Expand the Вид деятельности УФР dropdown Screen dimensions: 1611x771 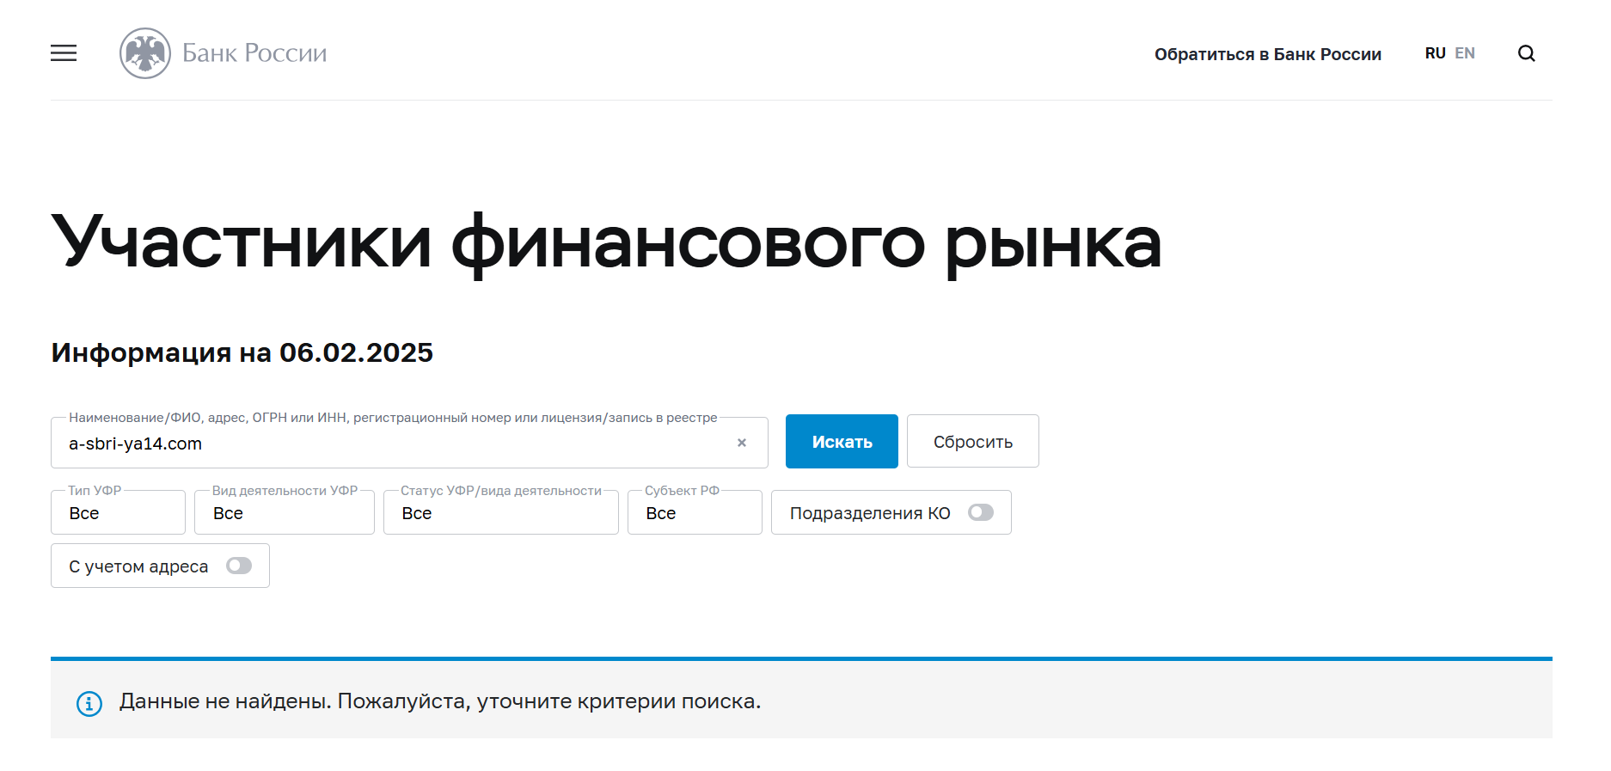click(x=284, y=513)
